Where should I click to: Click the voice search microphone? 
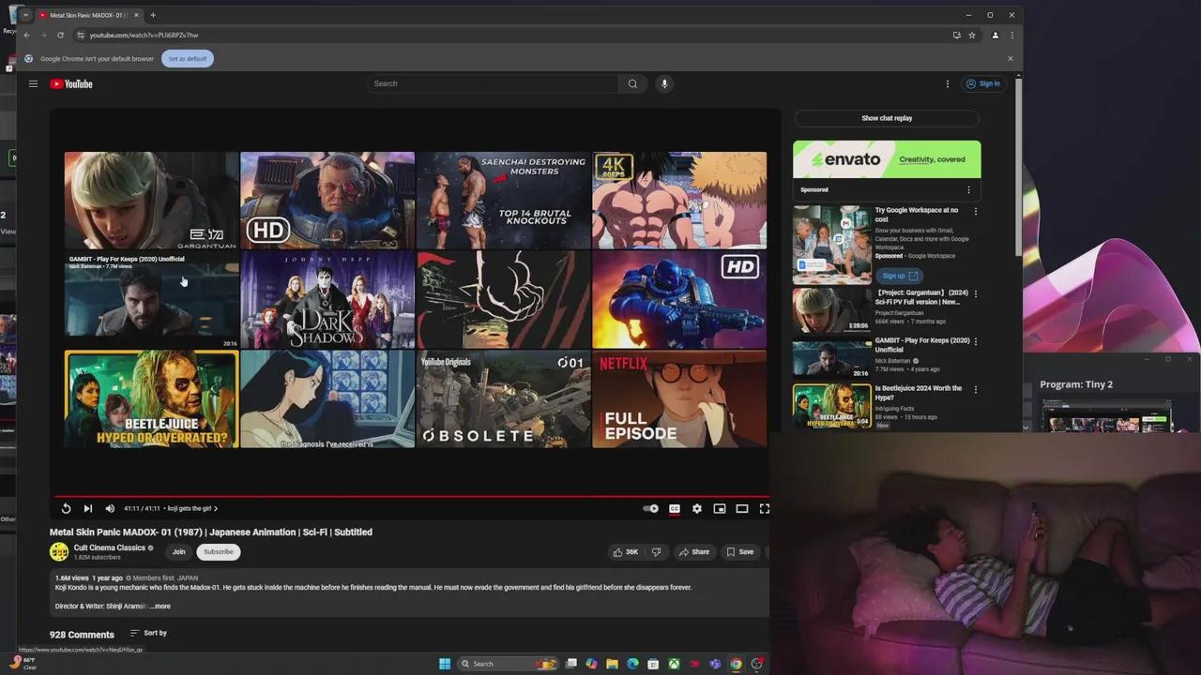[664, 83]
